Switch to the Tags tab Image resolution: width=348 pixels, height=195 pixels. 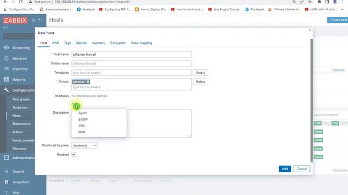(67, 43)
